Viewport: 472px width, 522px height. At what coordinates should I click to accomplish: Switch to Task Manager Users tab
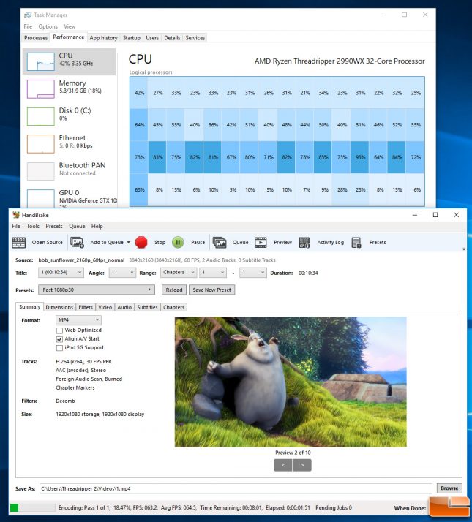coord(152,38)
